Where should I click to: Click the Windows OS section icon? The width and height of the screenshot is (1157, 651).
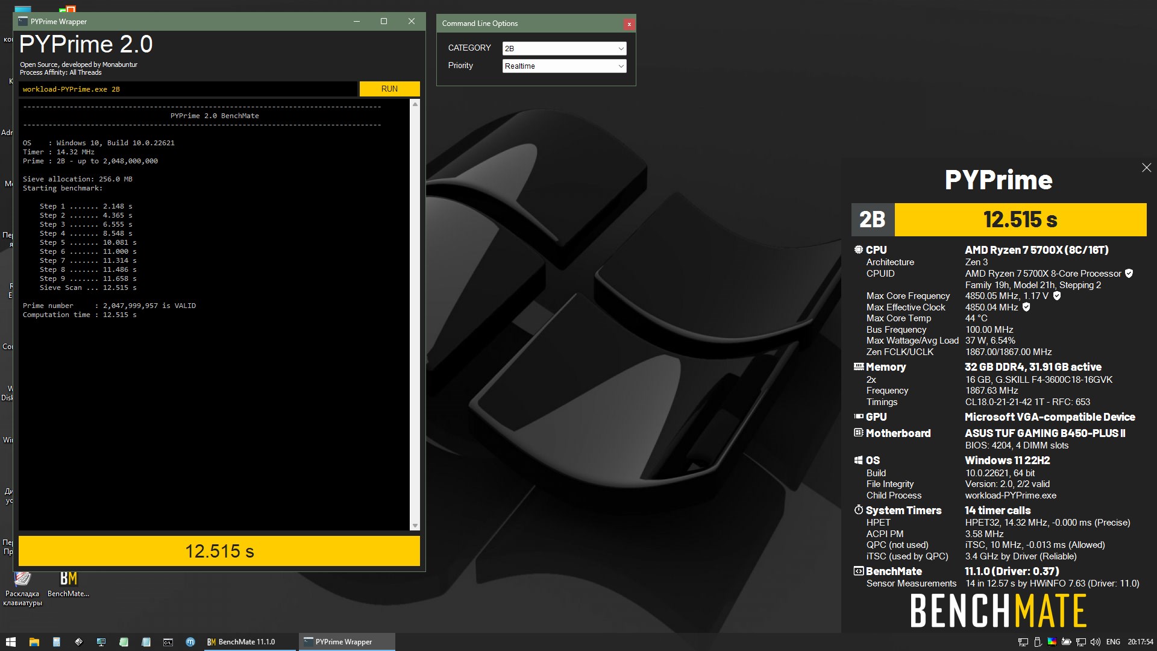tap(859, 460)
